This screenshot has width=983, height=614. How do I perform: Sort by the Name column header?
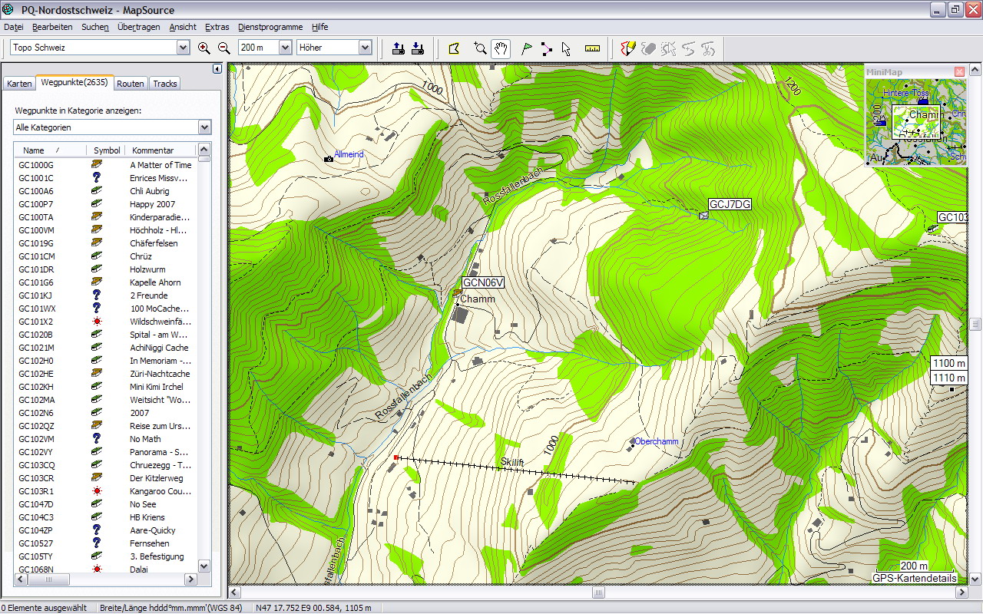[x=48, y=150]
